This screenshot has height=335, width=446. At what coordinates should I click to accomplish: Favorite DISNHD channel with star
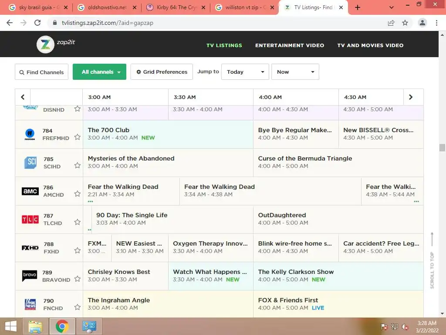pos(78,109)
